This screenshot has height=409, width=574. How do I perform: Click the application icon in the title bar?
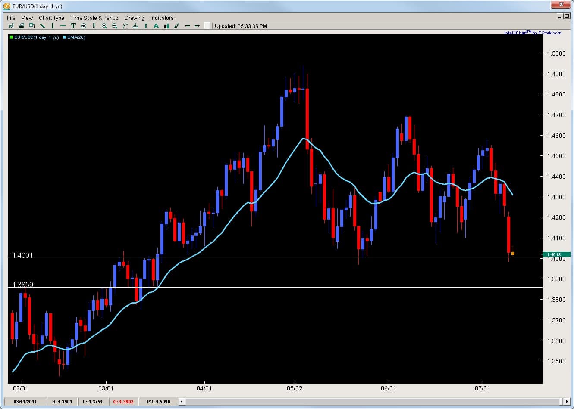click(x=7, y=6)
